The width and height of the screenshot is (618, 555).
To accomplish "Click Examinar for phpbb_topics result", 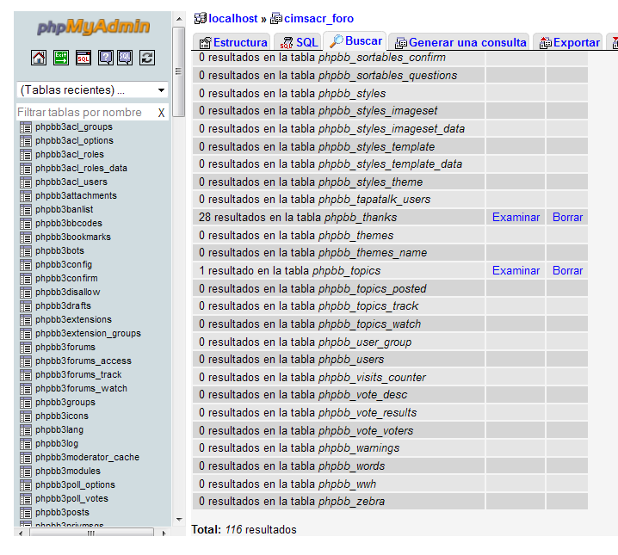I will (x=516, y=270).
